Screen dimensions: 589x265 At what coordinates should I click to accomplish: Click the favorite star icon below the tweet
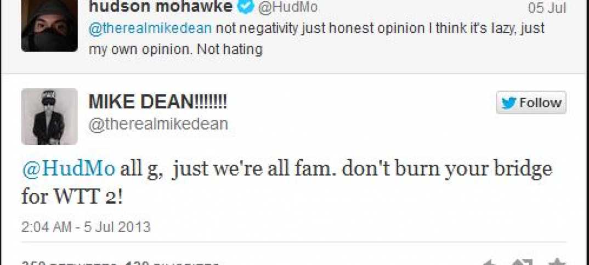coord(557,262)
